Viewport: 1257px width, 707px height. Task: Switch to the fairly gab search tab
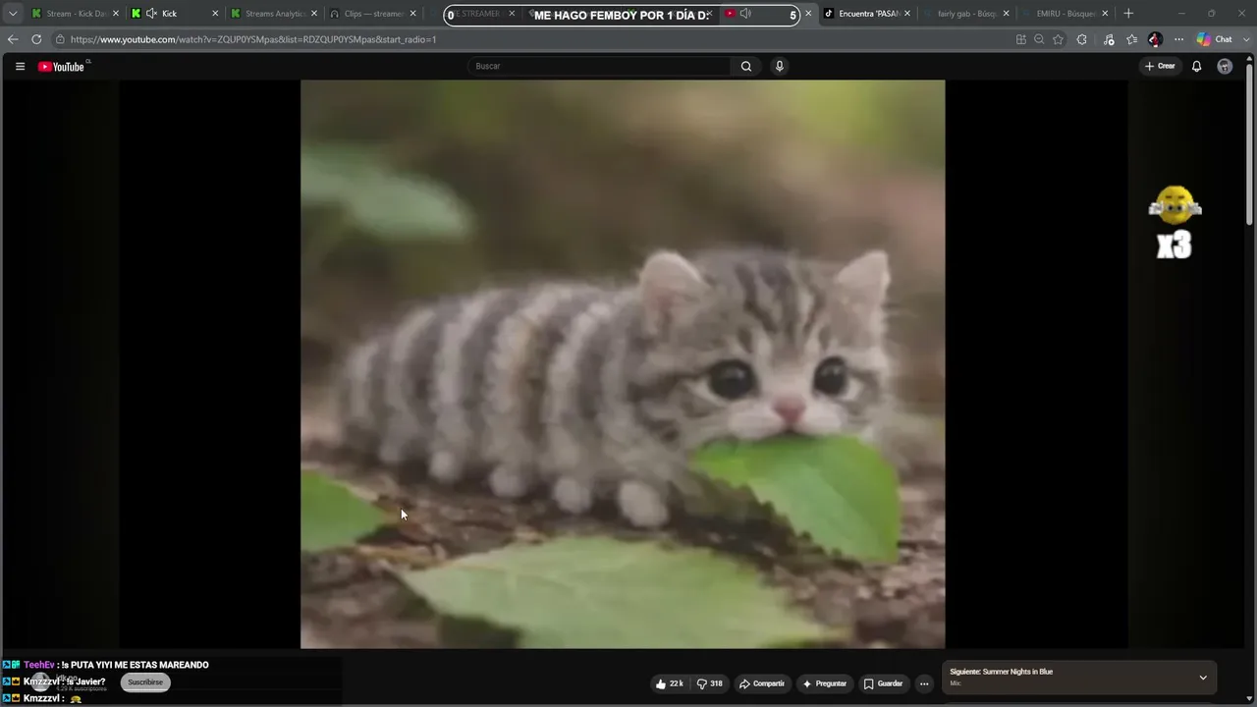click(x=966, y=14)
